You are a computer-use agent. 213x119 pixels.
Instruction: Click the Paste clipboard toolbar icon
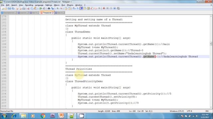(36, 8)
